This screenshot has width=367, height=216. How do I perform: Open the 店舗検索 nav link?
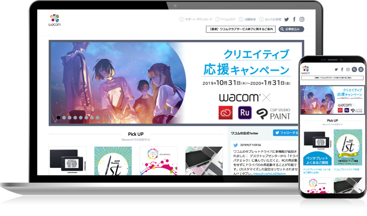pos(247,19)
